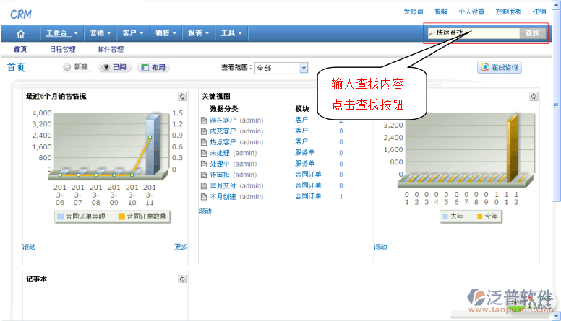This screenshot has height=321, width=561.
Task: Click document icon beside 待审批
Action: tap(204, 175)
